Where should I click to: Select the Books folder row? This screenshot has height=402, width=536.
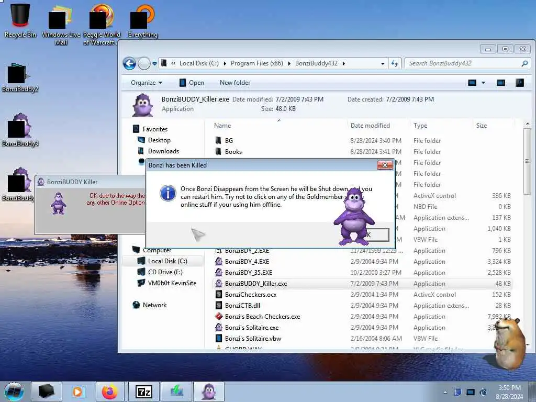click(x=362, y=151)
